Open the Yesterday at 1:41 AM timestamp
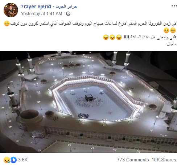The image size is (177, 165). (41, 14)
